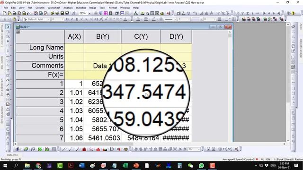Toggle Underline formatting

(x=77, y=19)
